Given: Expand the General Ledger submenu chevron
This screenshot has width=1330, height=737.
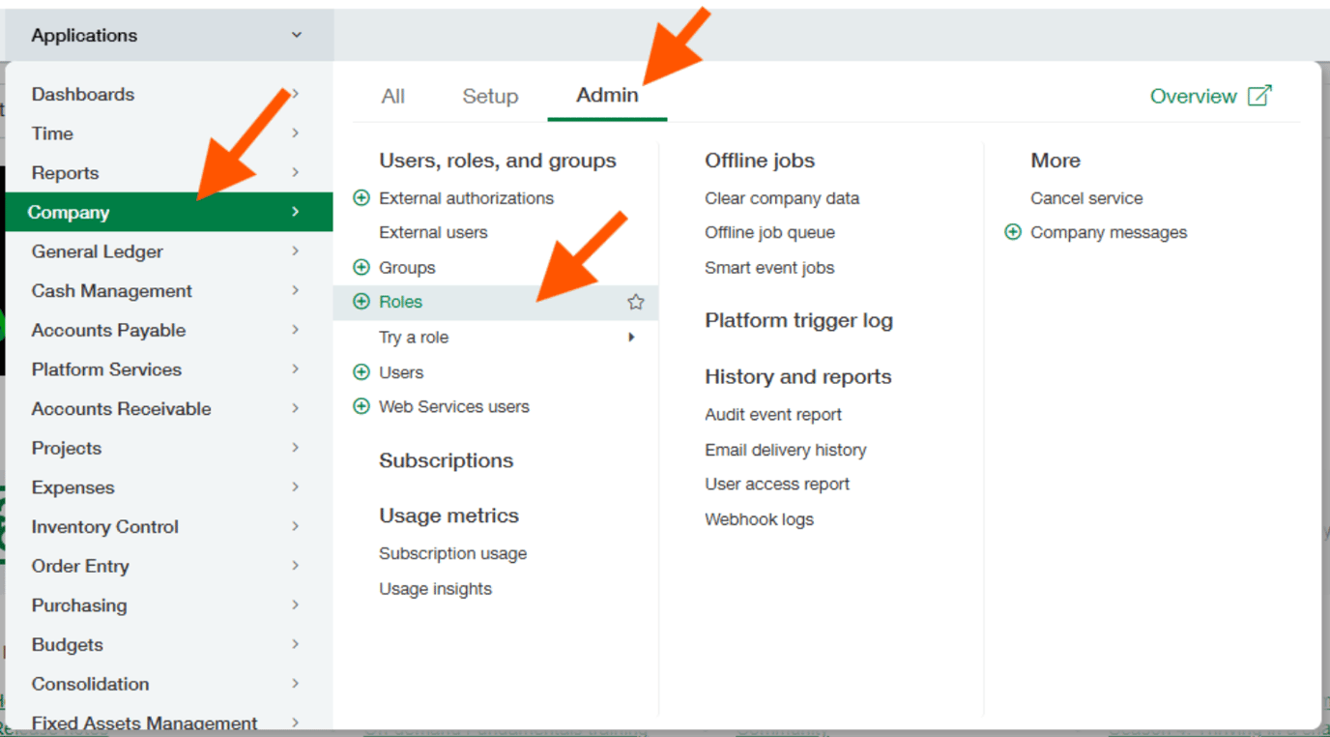Looking at the screenshot, I should 295,251.
